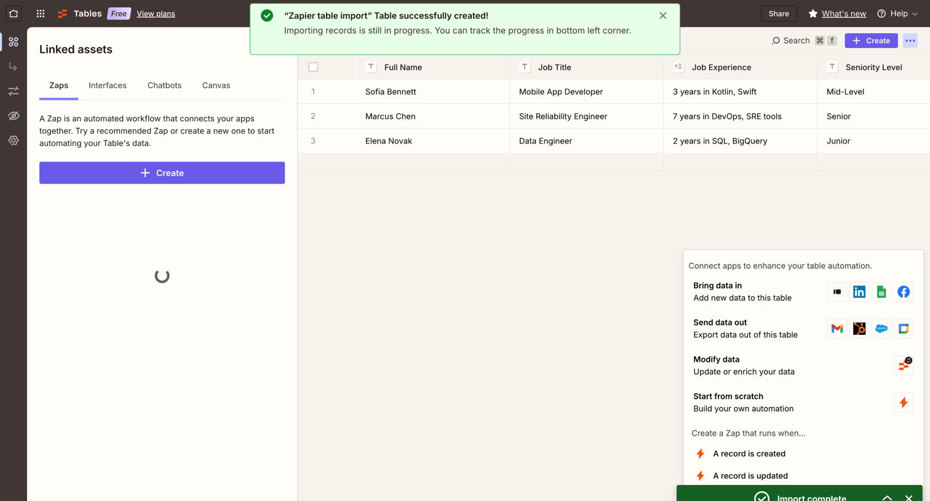
Task: Open the filter sliders sidebar icon
Action: point(14,91)
